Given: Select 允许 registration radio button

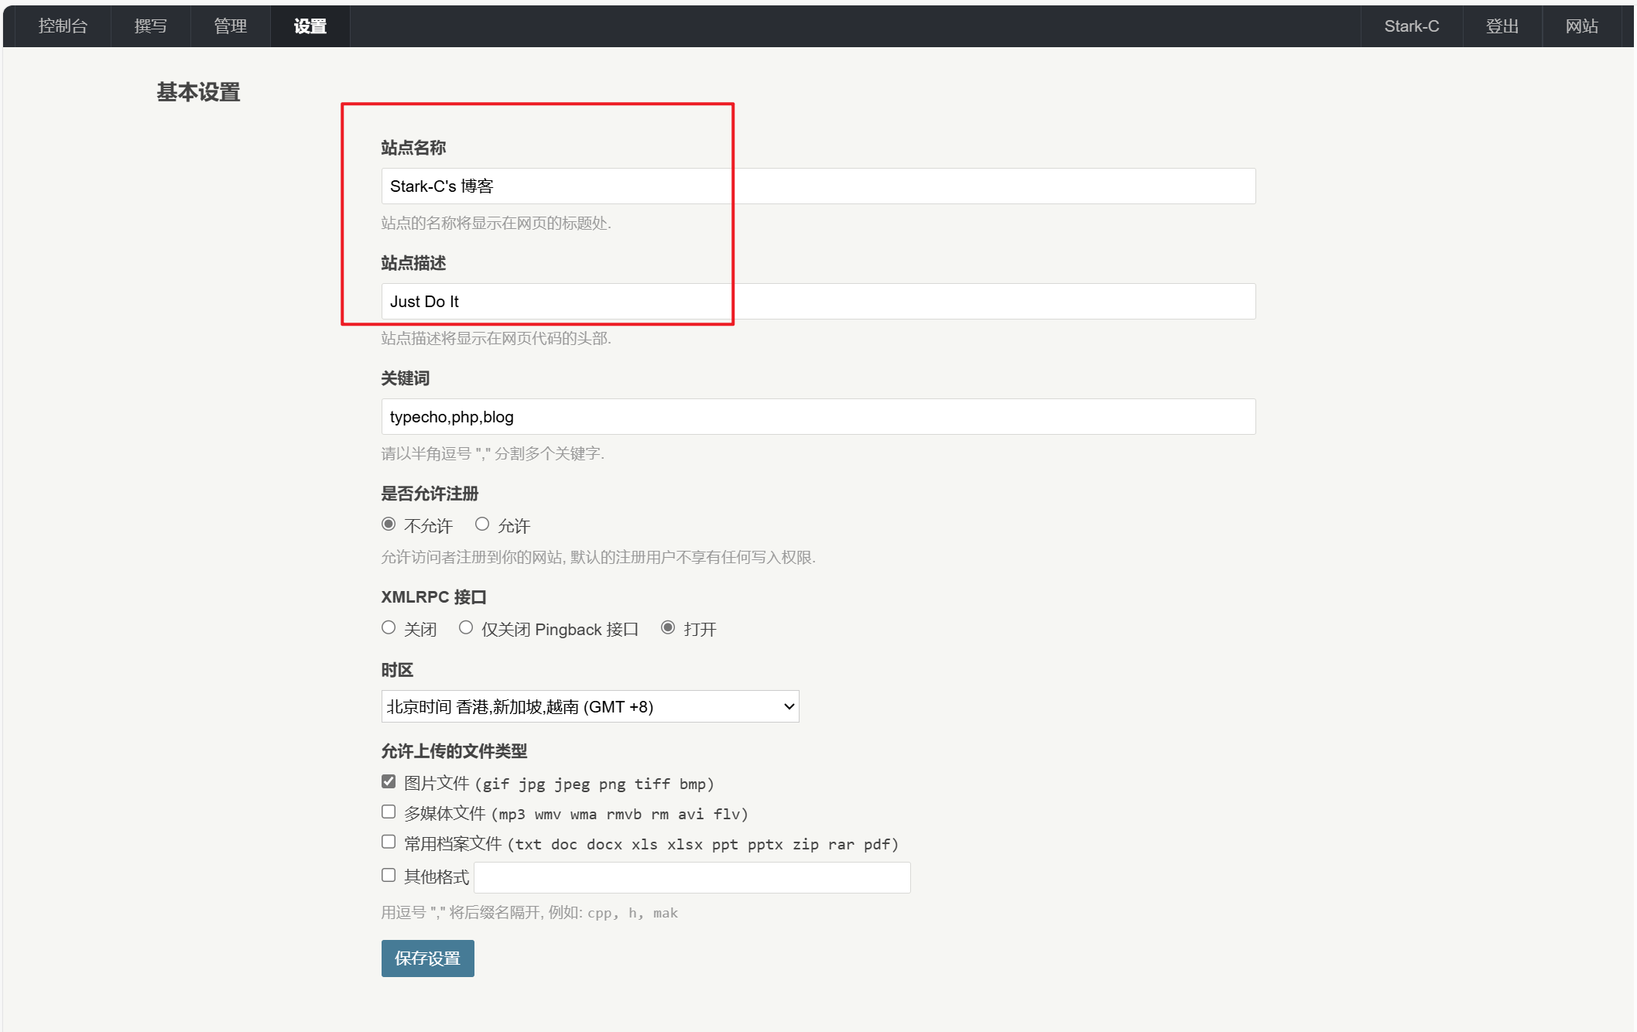Looking at the screenshot, I should click(482, 525).
